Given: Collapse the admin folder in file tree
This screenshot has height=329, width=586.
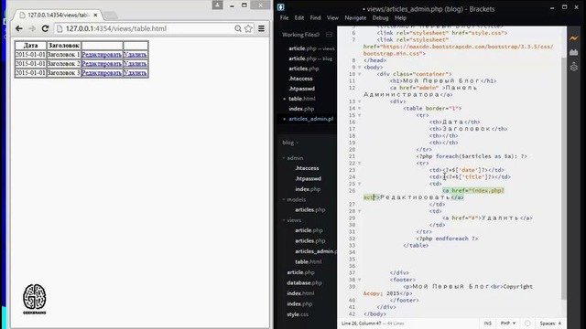Looking at the screenshot, I should point(284,158).
